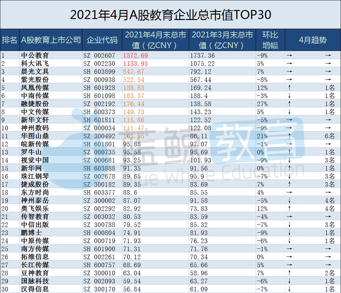Click stock code SZ 002607
The image size is (341, 293).
point(99,56)
